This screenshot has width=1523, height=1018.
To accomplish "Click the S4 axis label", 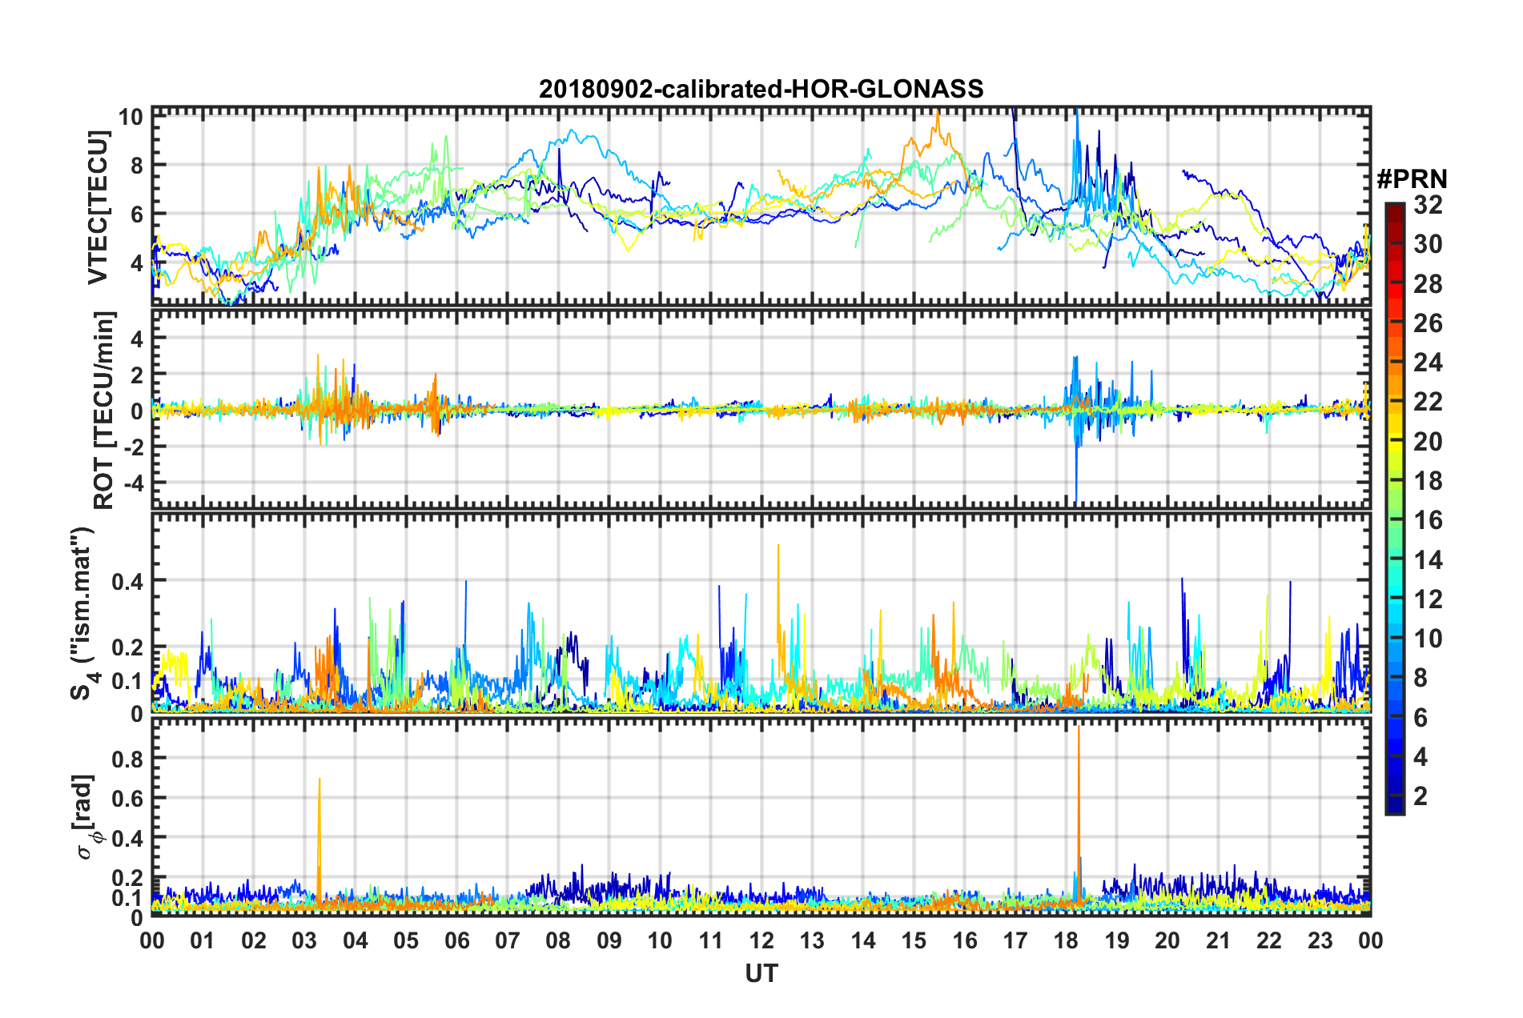I will click(84, 613).
